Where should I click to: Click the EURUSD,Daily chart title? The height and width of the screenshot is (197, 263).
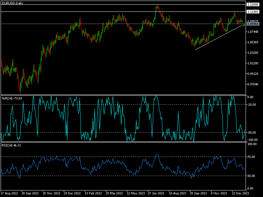pyautogui.click(x=12, y=3)
